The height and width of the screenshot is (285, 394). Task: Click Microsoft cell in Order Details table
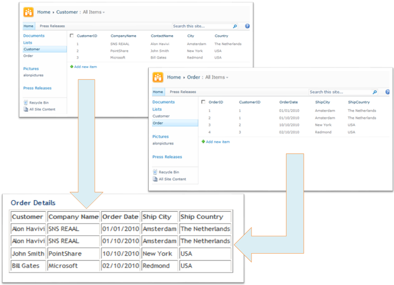(74, 266)
